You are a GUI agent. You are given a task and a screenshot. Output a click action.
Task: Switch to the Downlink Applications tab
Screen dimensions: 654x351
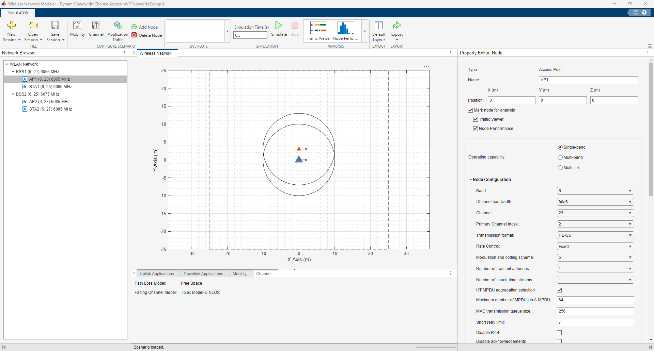(203, 274)
